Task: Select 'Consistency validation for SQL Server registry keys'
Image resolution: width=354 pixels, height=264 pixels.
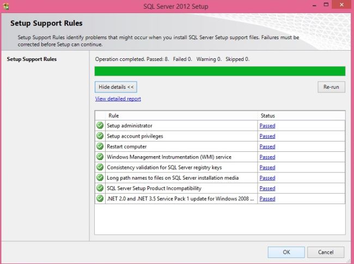Action: tap(164, 168)
